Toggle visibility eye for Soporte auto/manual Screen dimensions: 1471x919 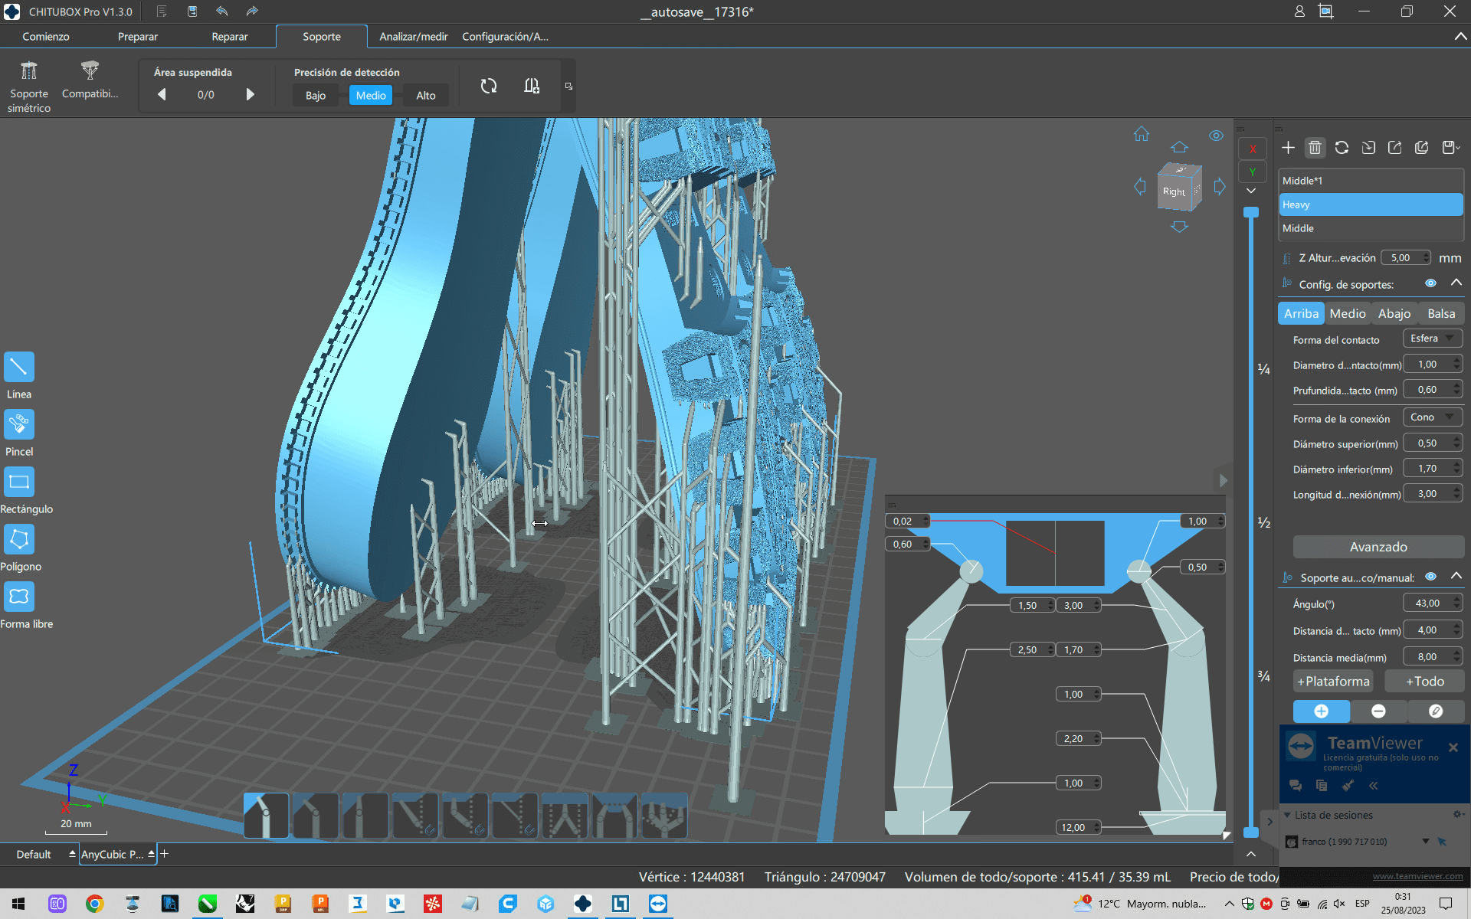point(1430,577)
